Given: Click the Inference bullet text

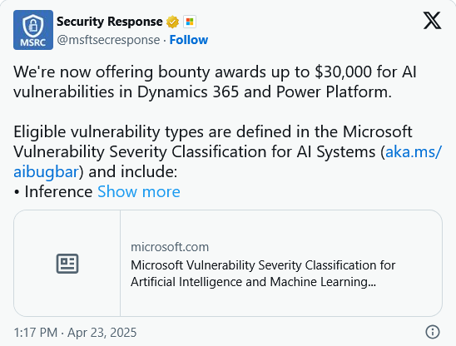Looking at the screenshot, I should 58,191.
